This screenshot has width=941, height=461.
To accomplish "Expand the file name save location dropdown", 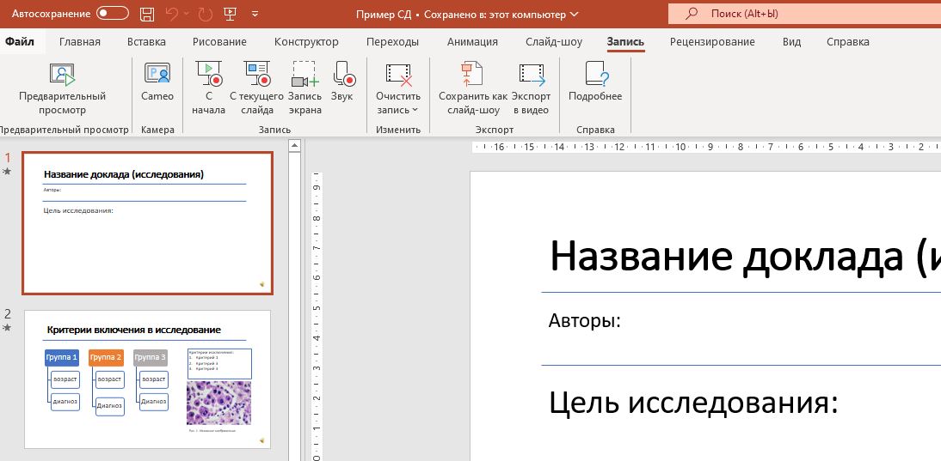I will pyautogui.click(x=575, y=15).
